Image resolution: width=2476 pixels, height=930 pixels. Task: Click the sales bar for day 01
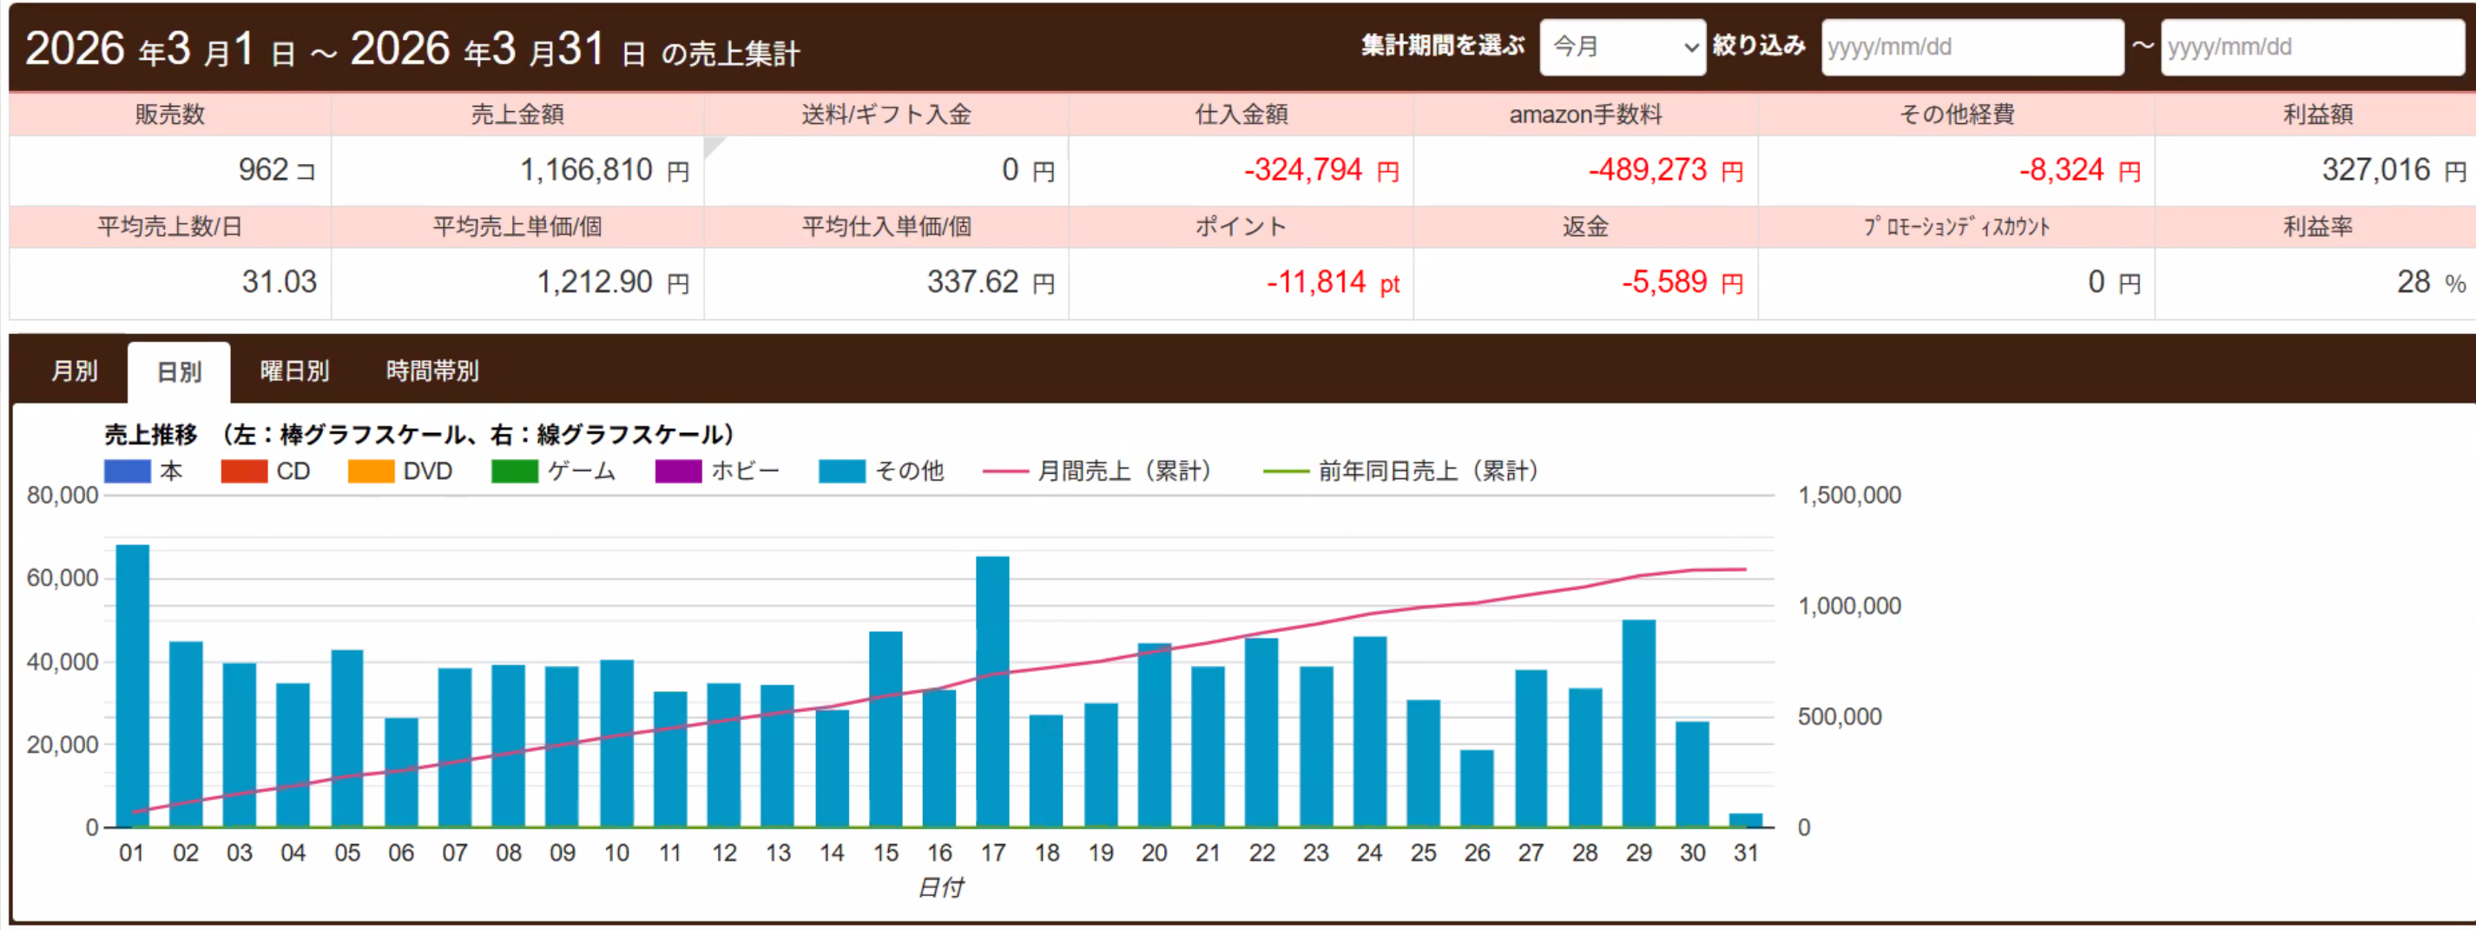(x=133, y=685)
